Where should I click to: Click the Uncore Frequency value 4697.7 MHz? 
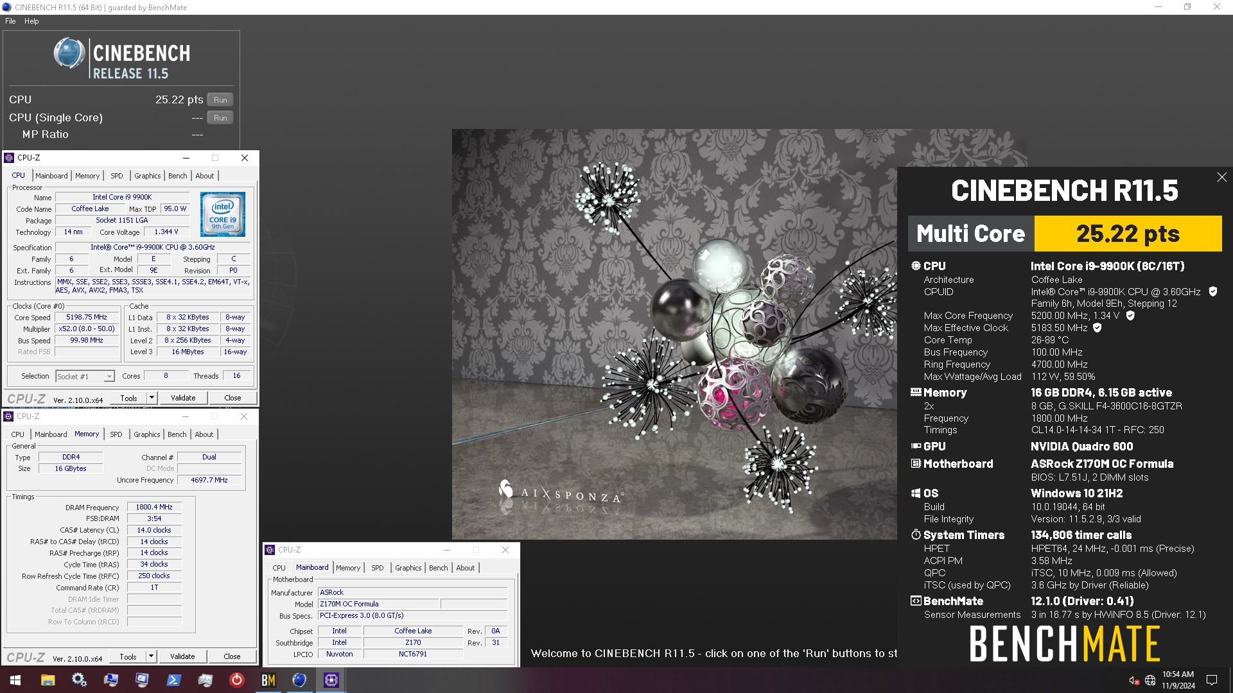(209, 480)
